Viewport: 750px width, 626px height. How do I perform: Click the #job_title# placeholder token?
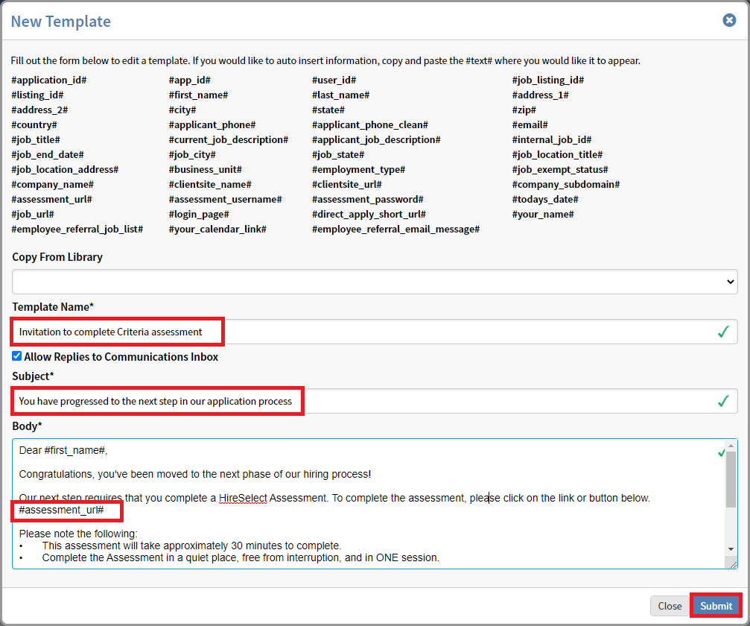click(x=36, y=139)
